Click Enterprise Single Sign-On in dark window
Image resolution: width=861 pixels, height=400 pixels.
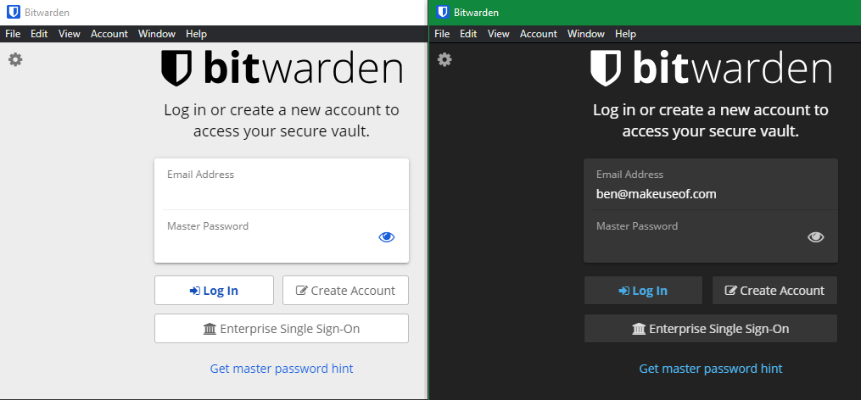point(711,329)
